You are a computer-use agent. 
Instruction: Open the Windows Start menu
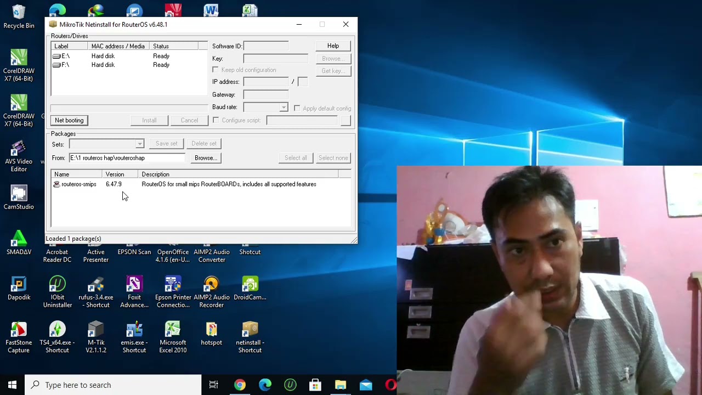[12, 385]
